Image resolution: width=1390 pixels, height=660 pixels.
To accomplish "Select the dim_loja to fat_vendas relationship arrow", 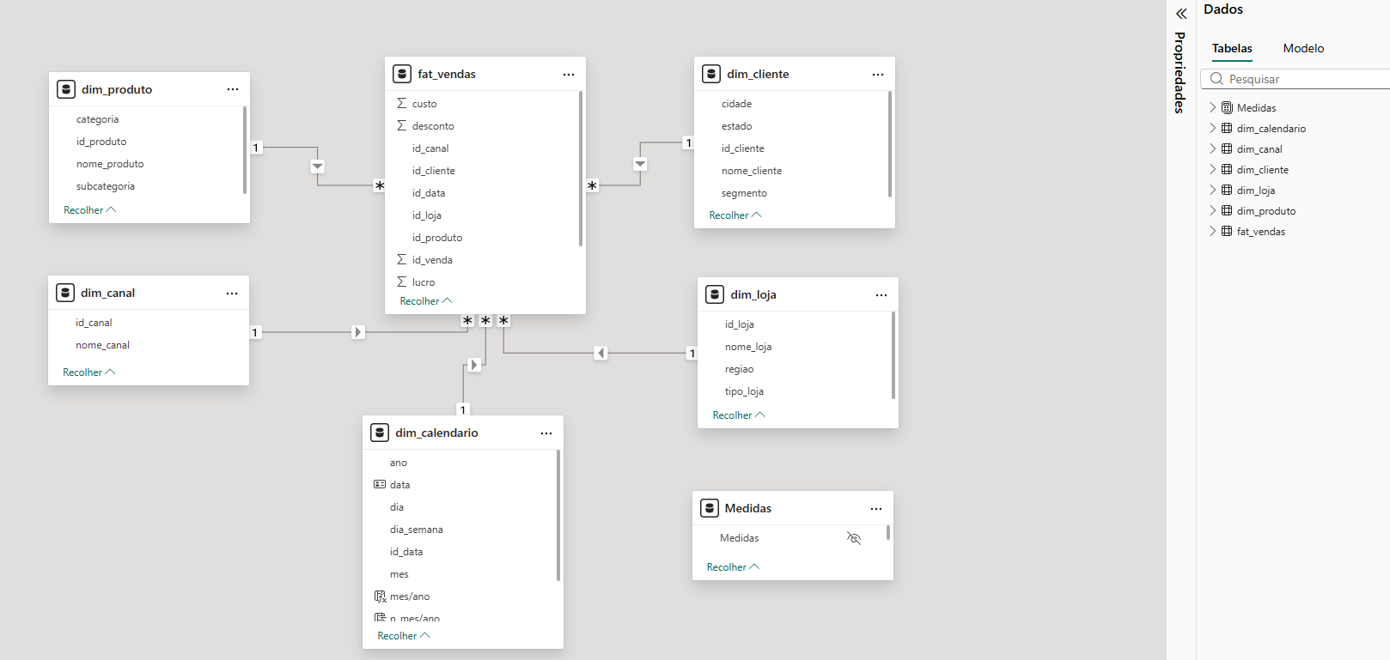I will coord(601,353).
